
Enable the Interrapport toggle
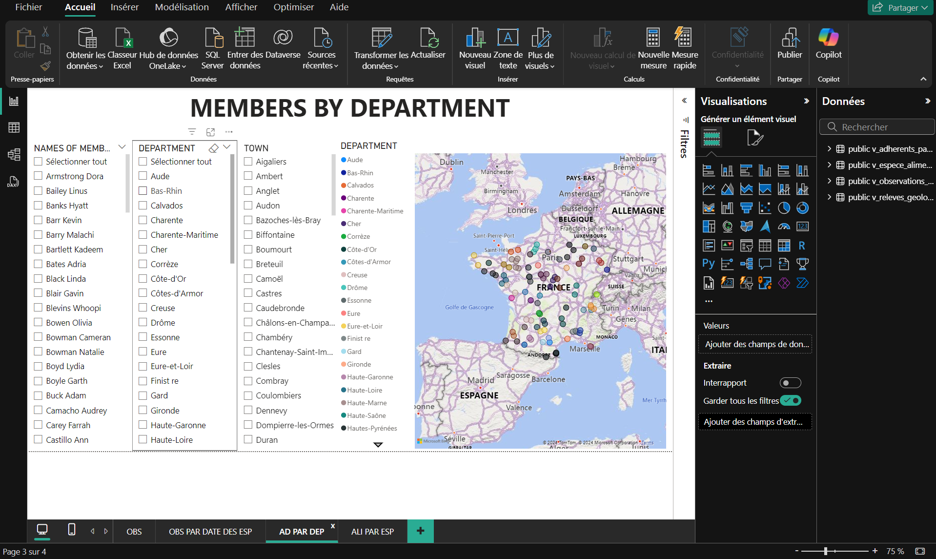[x=790, y=383]
